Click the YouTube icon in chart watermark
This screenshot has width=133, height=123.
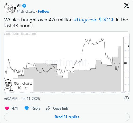[26, 88]
